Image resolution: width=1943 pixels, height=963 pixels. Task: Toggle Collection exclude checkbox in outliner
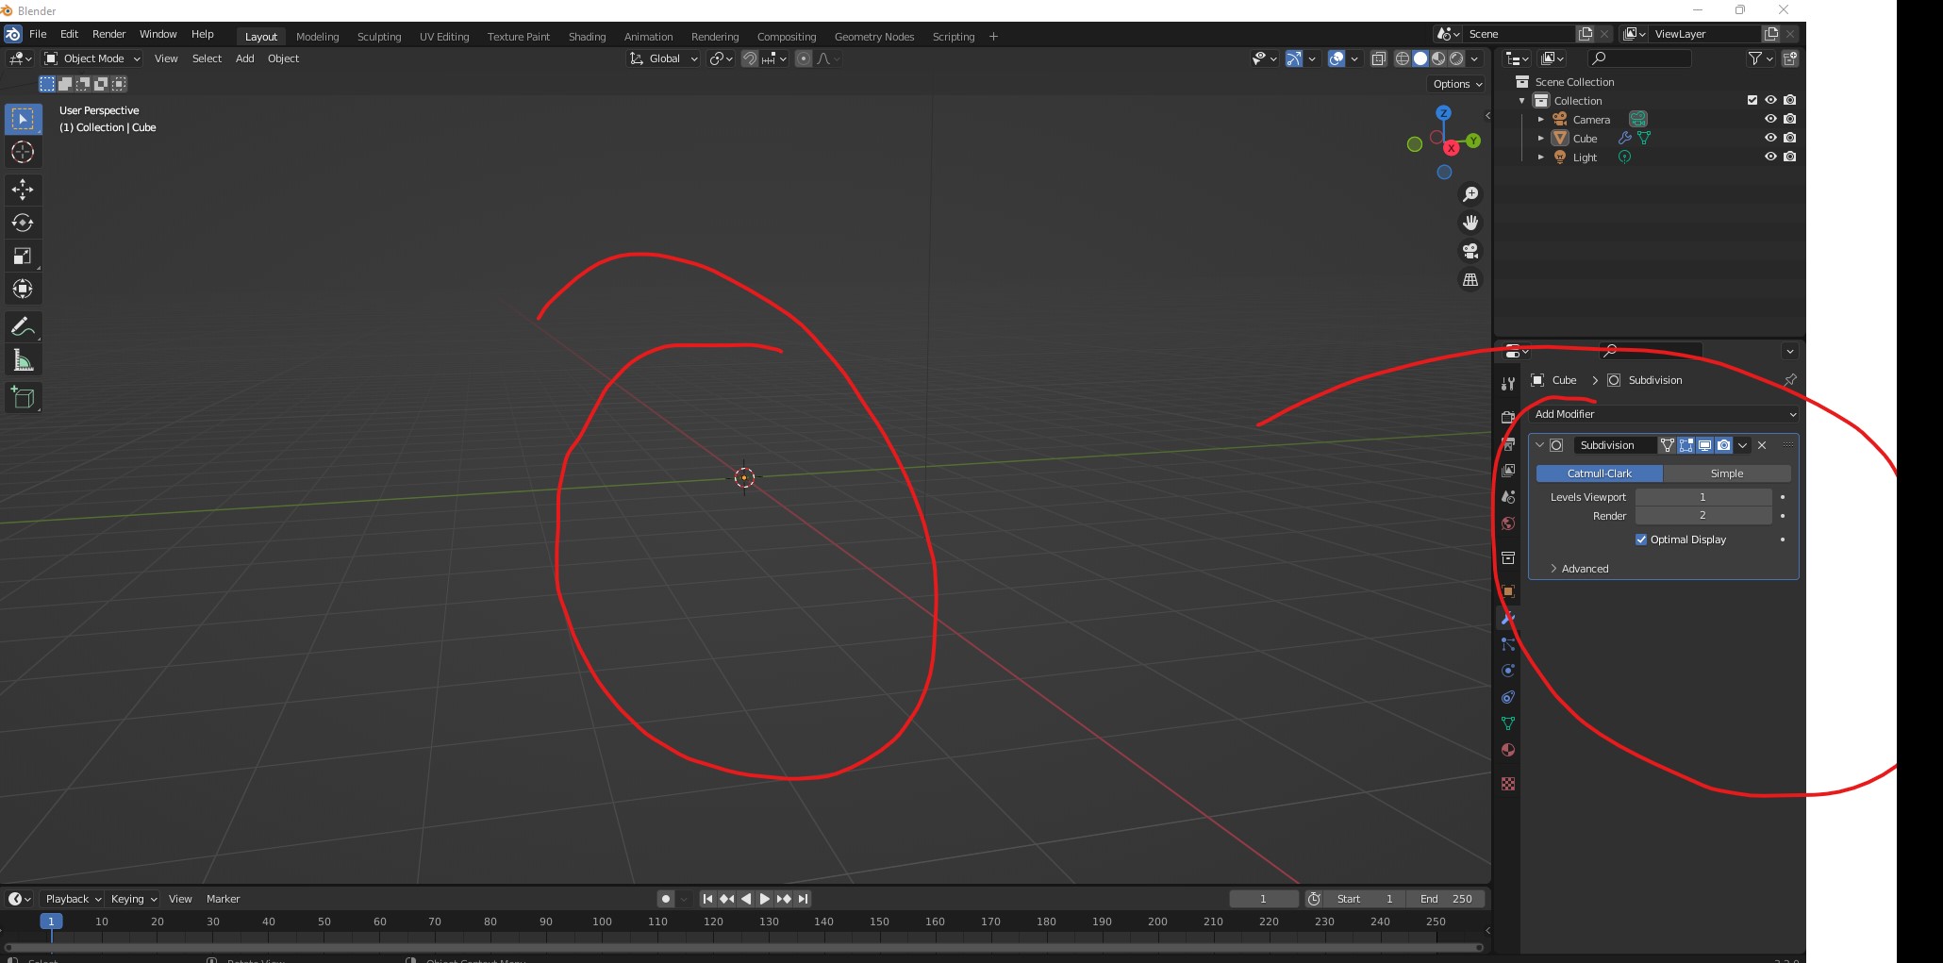pos(1752,100)
